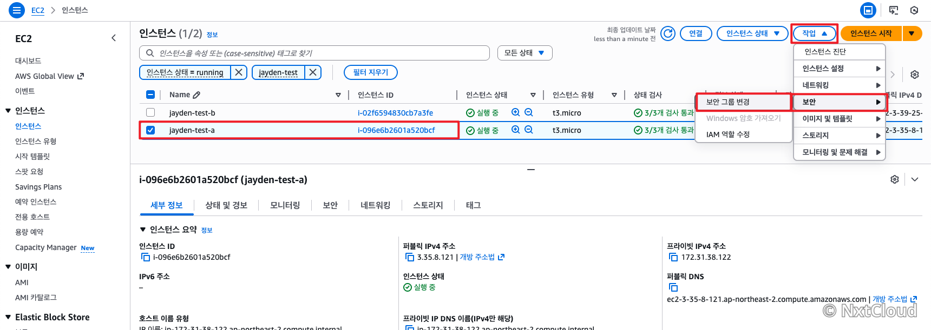
Task: Click the 연결 connect button
Action: coord(696,33)
